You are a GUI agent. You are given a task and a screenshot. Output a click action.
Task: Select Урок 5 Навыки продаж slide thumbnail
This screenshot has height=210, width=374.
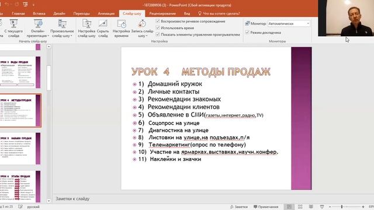tap(20, 149)
